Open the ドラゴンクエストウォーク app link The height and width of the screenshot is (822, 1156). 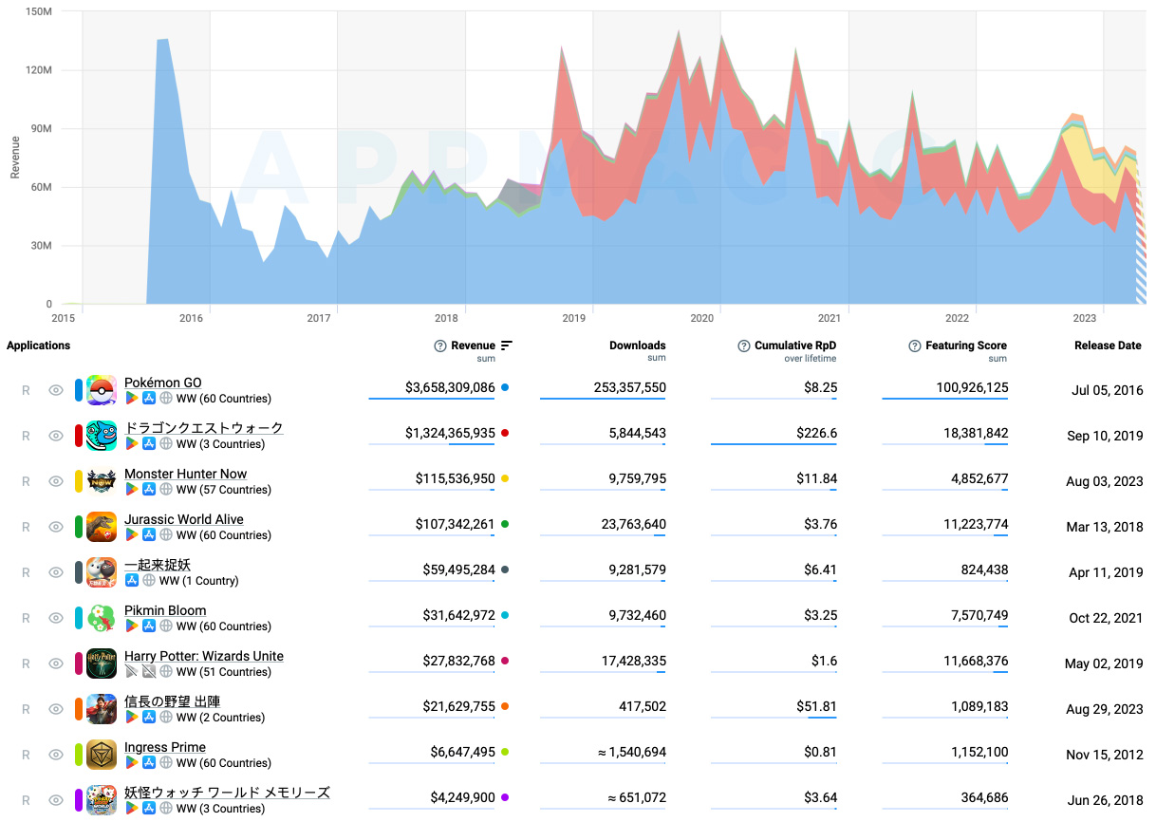(x=204, y=428)
